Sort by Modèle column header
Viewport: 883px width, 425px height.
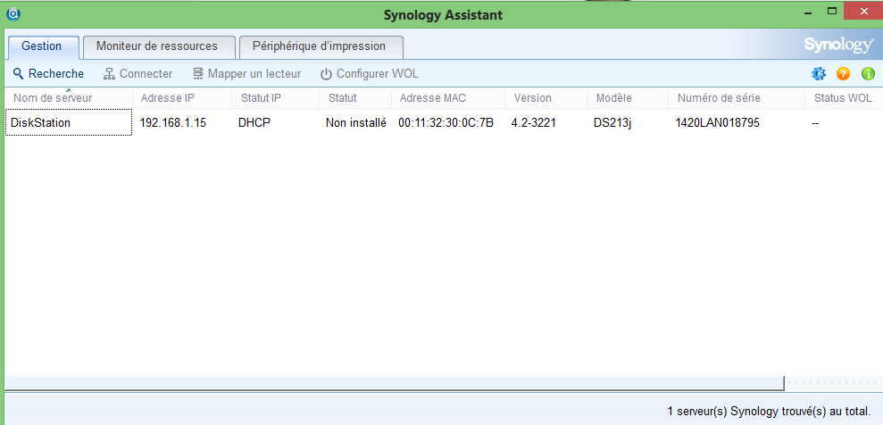[628, 98]
